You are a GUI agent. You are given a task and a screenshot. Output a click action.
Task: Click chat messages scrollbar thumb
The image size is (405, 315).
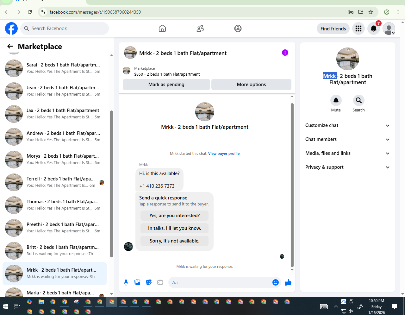coord(292,185)
